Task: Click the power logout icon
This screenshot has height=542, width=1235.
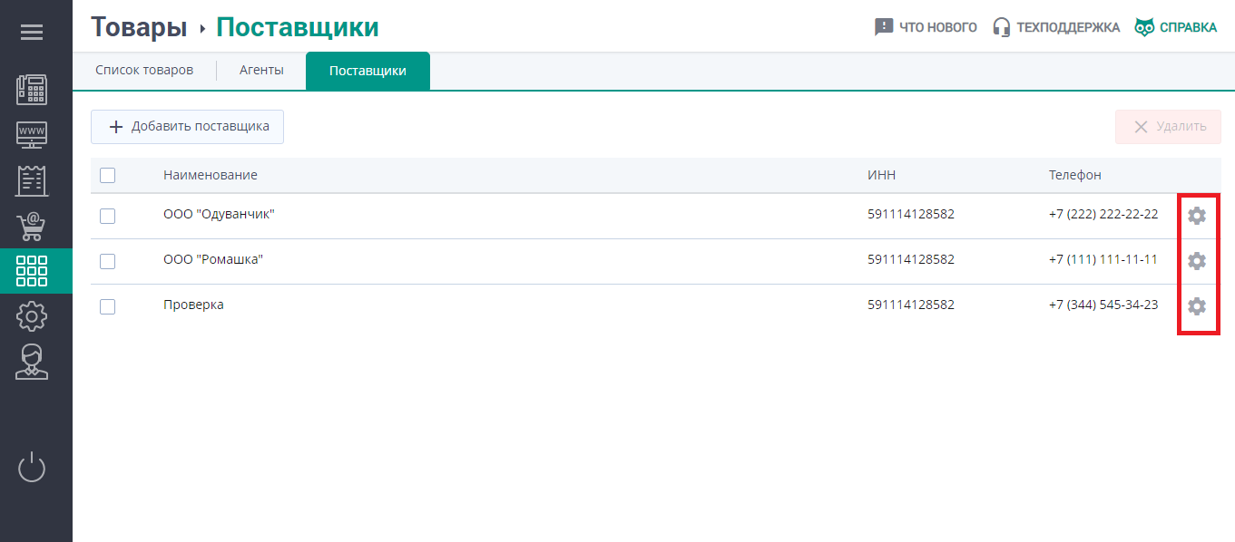Action: coord(32,468)
